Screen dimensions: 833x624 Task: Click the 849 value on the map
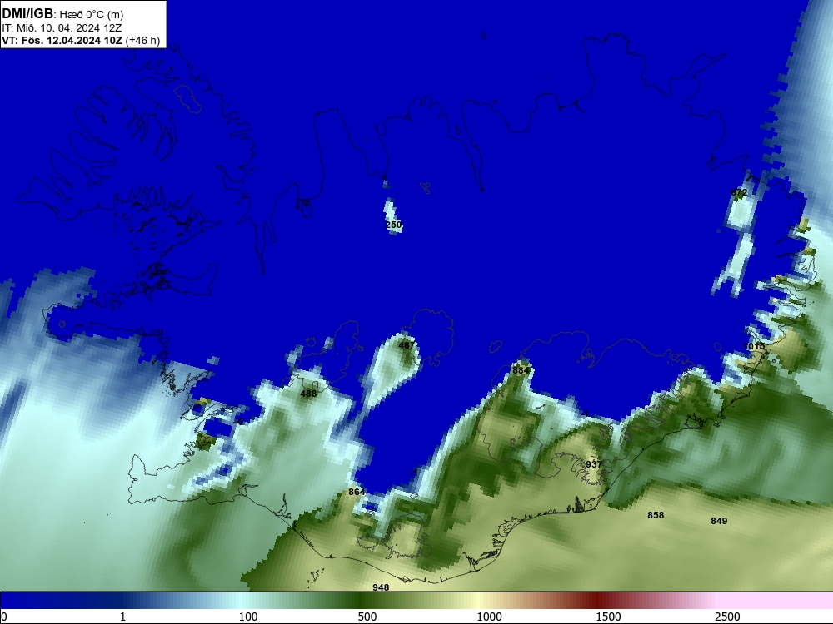(x=719, y=521)
